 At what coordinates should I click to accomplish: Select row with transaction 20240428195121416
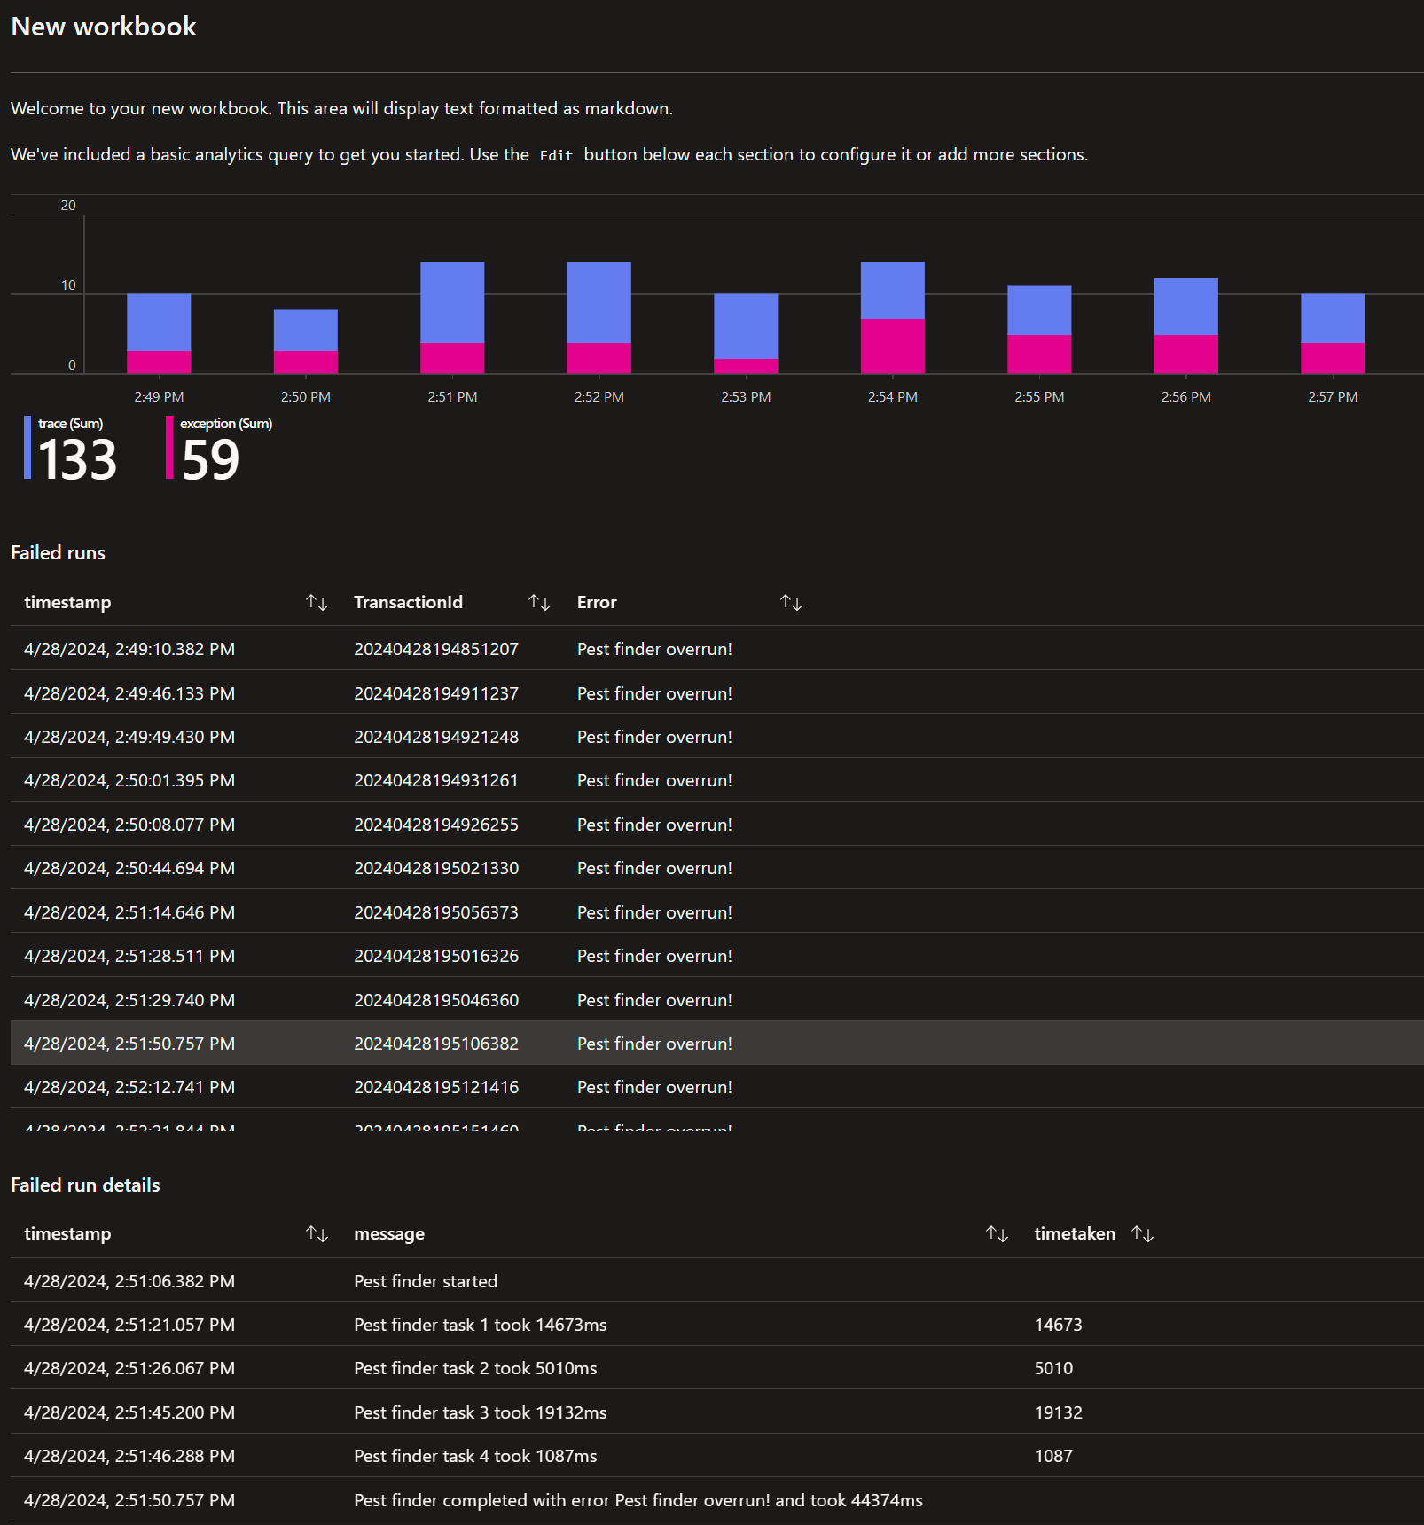pos(717,1087)
